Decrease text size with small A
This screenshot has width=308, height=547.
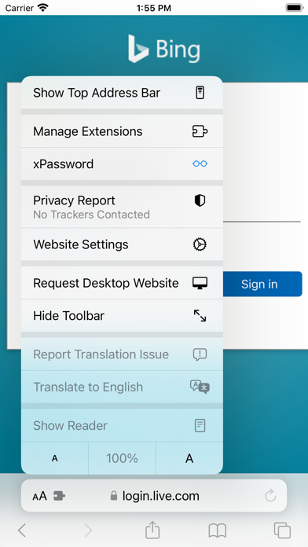55,458
